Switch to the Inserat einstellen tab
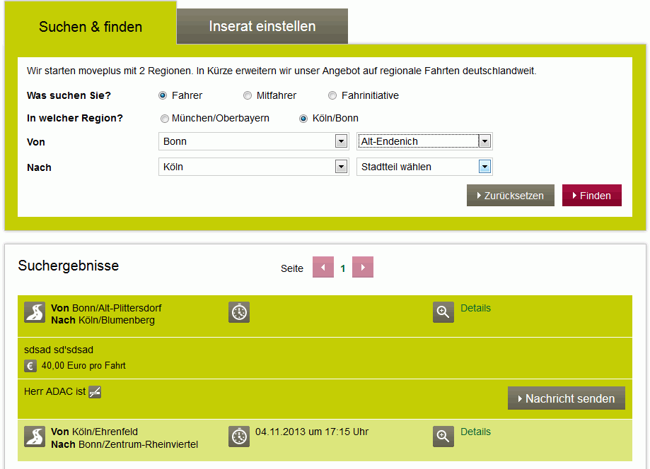650x469 pixels. (262, 27)
